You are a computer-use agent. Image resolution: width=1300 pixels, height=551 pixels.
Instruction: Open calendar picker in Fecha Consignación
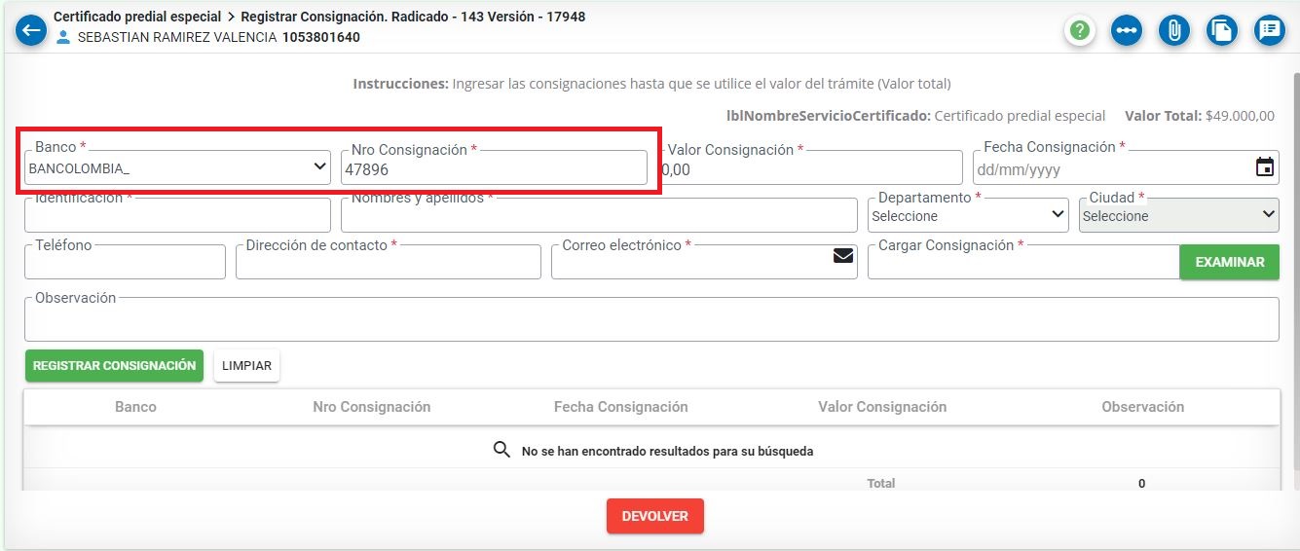coord(1264,167)
